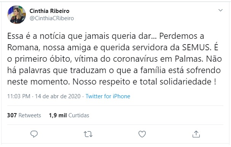
Task: Click the reply speech bubble icon
Action: [x=34, y=134]
